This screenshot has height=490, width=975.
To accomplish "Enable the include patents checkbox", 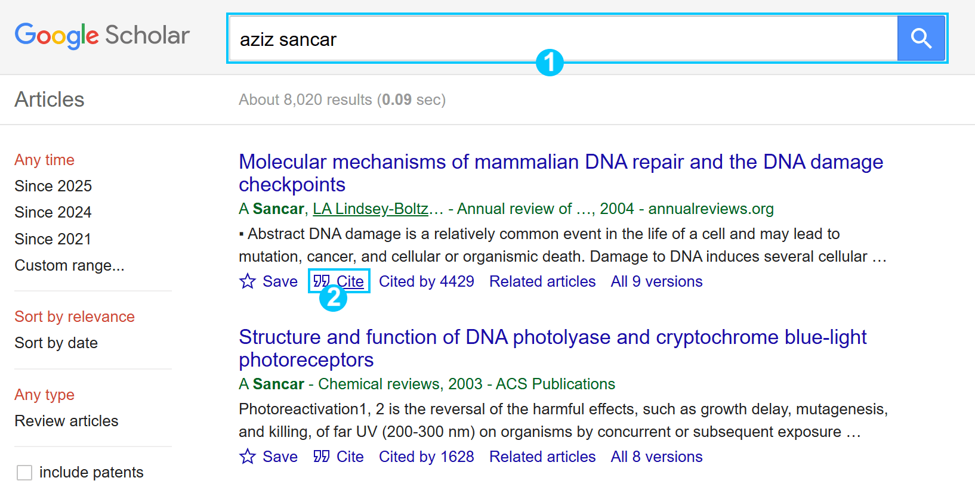I will tap(24, 473).
